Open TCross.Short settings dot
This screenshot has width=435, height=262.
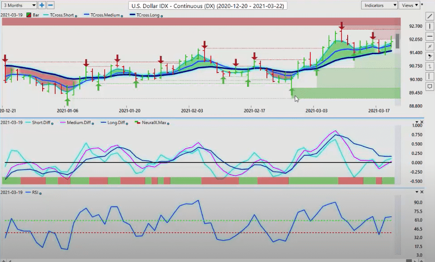click(76, 16)
